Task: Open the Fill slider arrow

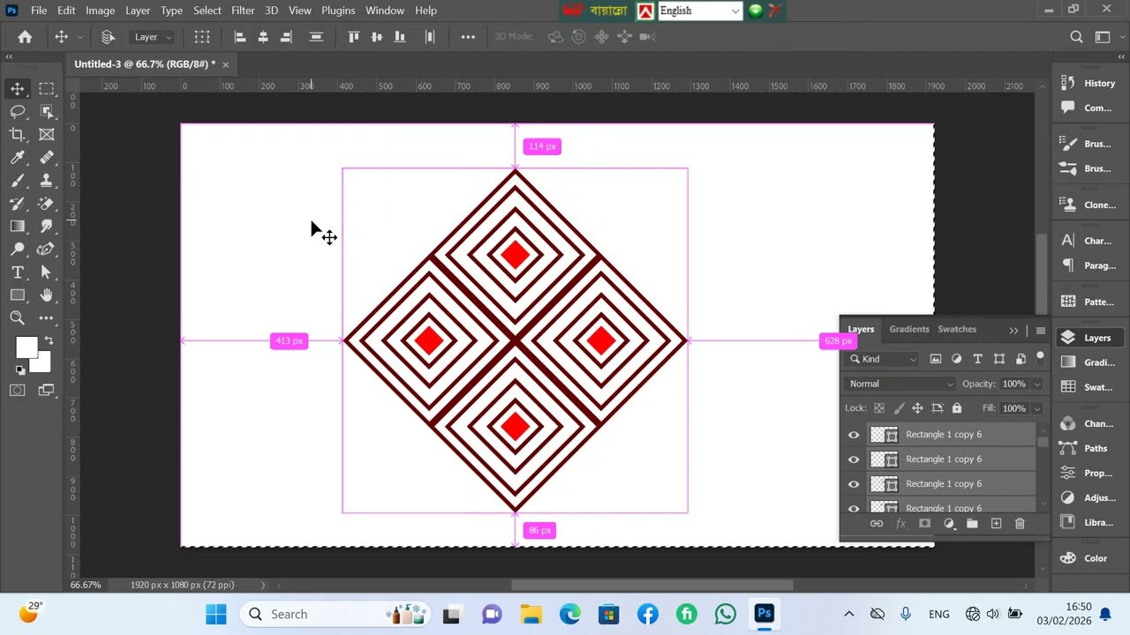Action: 1036,408
